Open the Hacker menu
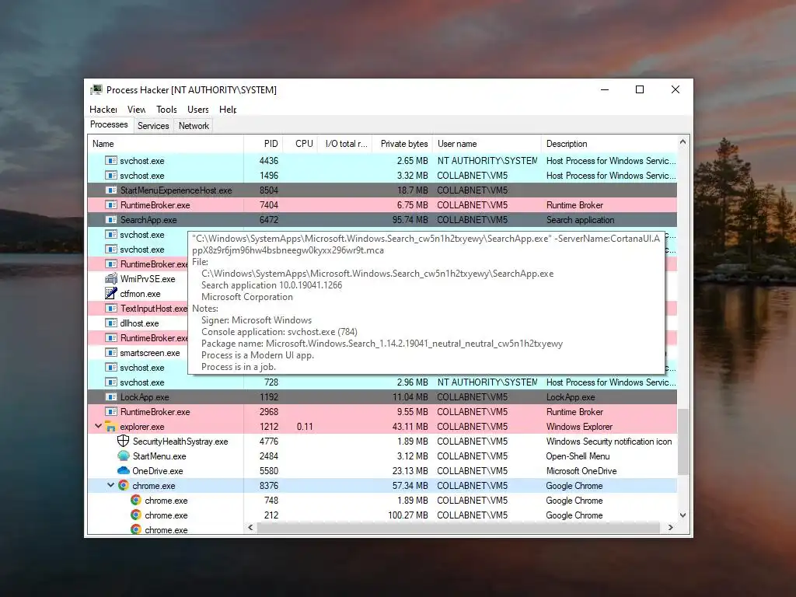This screenshot has height=597, width=796. (103, 109)
